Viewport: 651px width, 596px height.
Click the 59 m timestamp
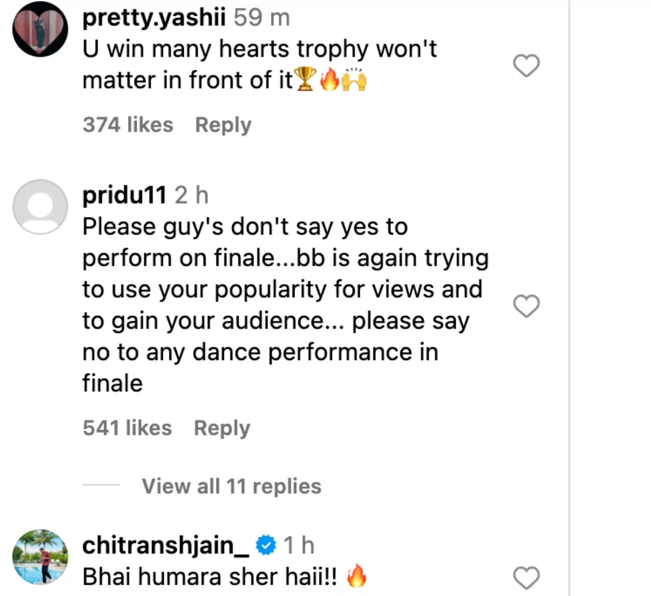click(261, 18)
